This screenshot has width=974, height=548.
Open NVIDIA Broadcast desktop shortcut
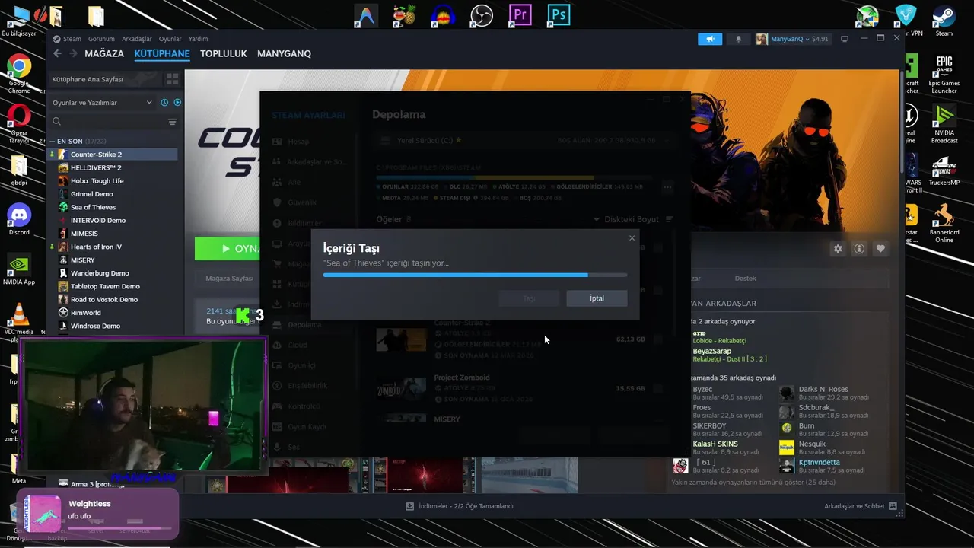pyautogui.click(x=944, y=123)
